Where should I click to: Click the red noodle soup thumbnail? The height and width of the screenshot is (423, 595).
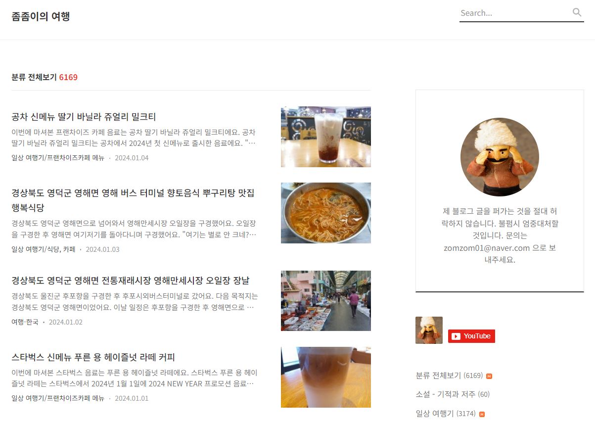coord(326,213)
